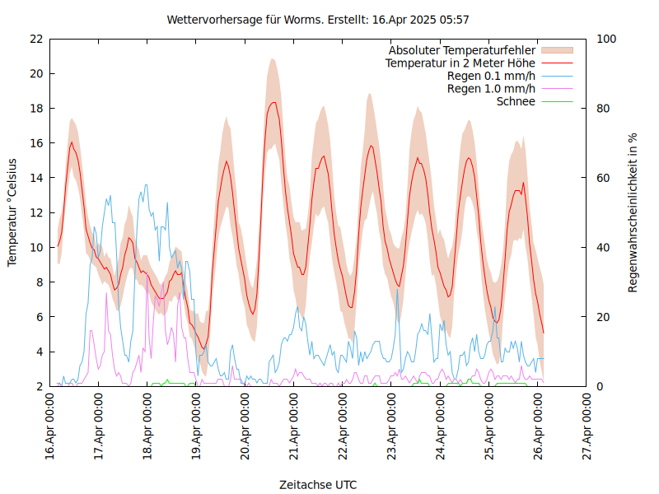Click the red line sample in the legend
Image resolution: width=659 pixels, height=494 pixels.
click(x=556, y=63)
